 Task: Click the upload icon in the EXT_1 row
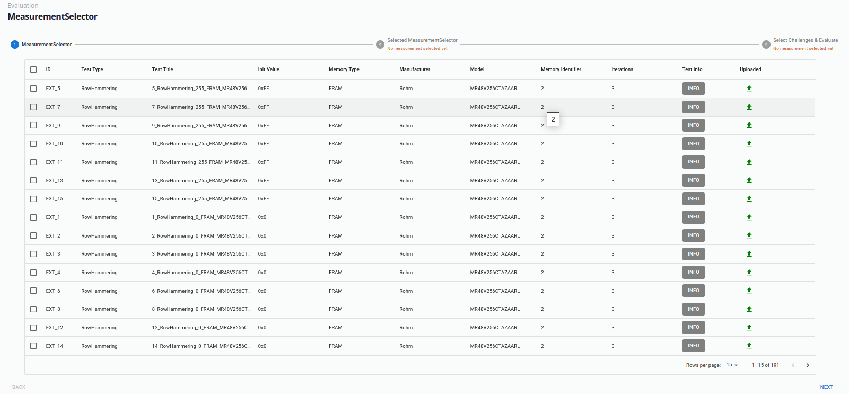(x=749, y=217)
